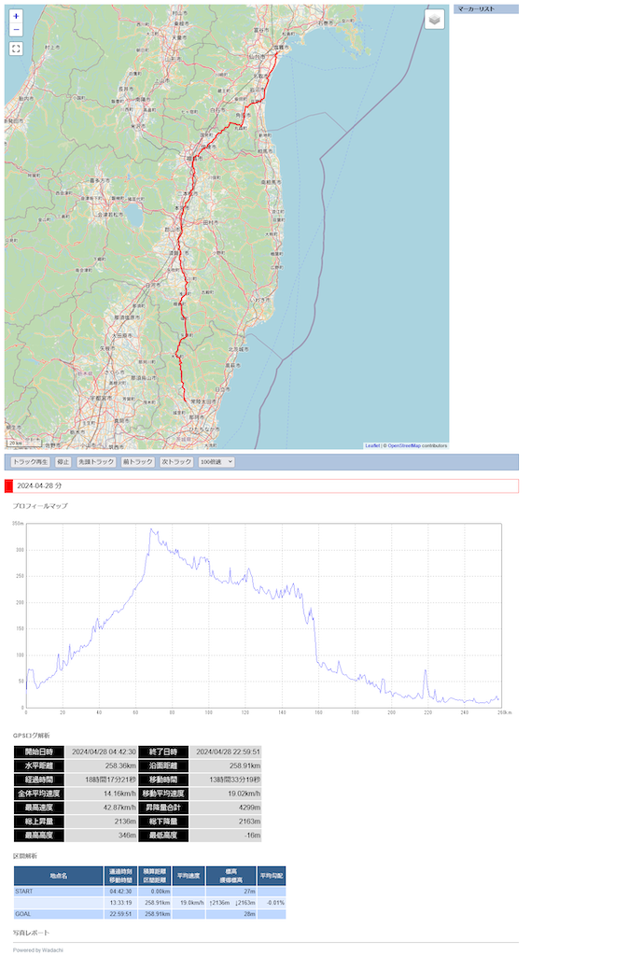
Task: Zoom out the map with minus button
Action: tap(16, 30)
